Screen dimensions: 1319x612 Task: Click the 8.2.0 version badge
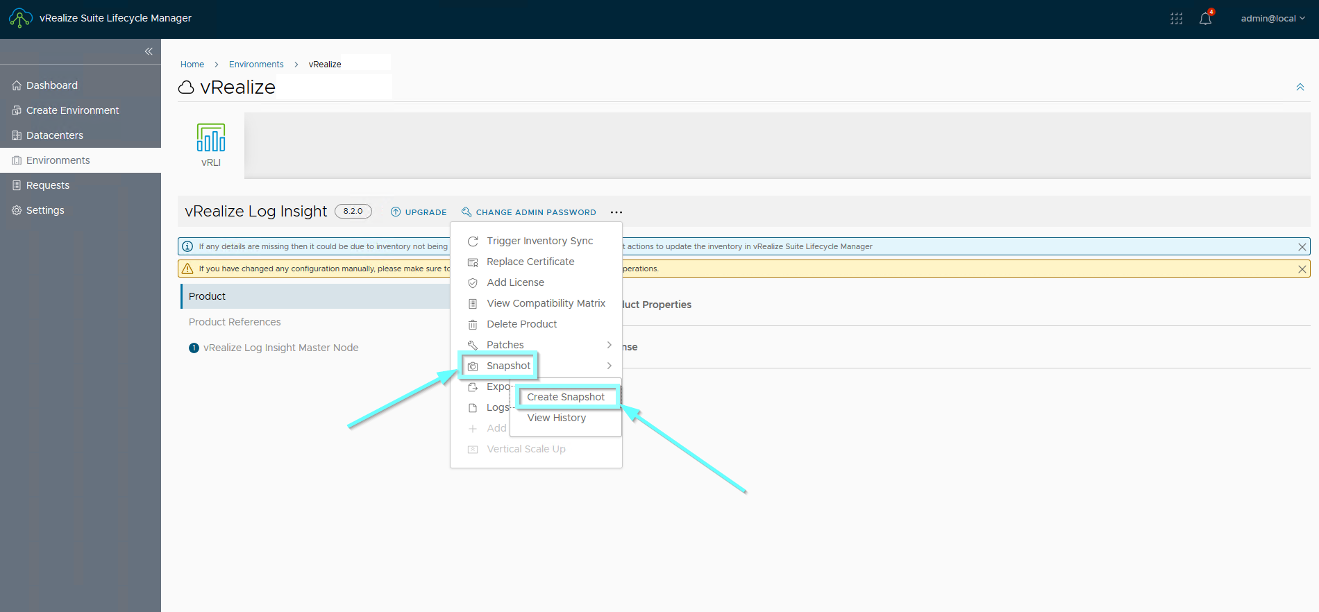(x=353, y=212)
